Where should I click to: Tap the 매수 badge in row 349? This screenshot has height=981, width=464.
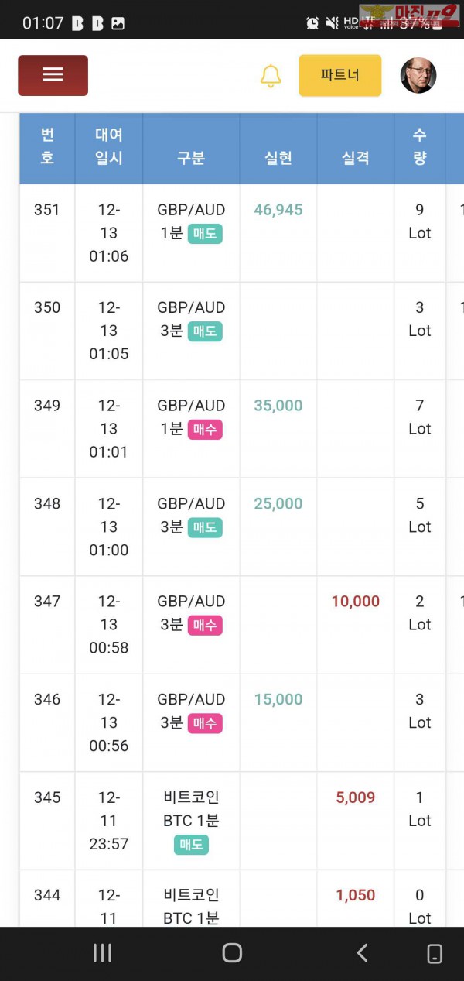click(205, 430)
